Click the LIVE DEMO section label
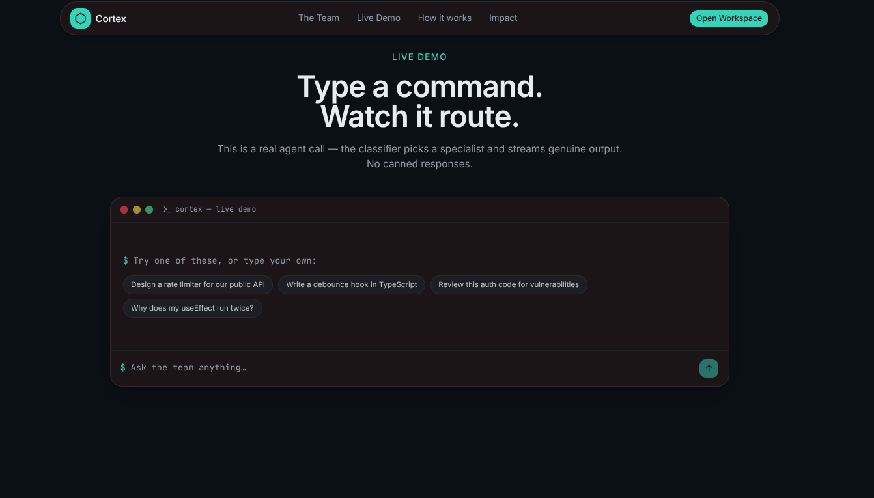The height and width of the screenshot is (498, 874). pos(419,57)
